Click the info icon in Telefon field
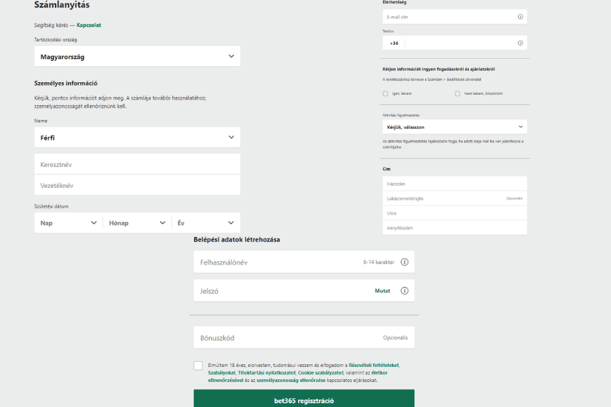Viewport: 611px width, 407px height. click(x=520, y=43)
